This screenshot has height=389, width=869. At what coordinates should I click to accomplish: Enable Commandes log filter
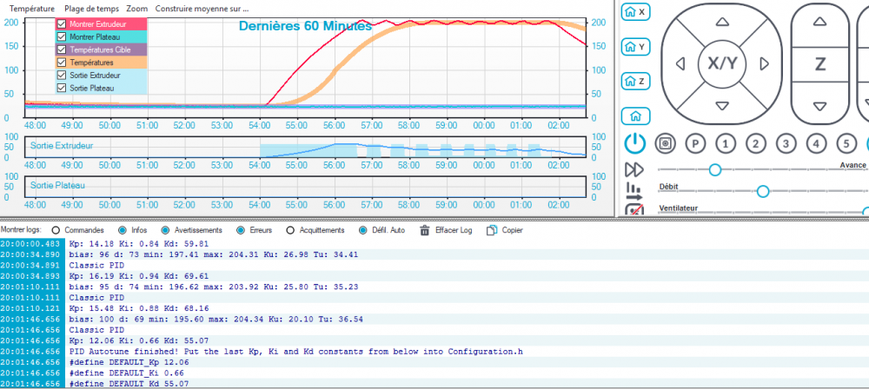[56, 230]
